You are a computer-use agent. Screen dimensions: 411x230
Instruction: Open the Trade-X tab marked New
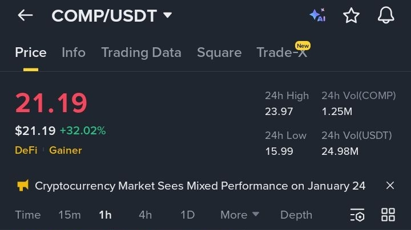coord(283,51)
